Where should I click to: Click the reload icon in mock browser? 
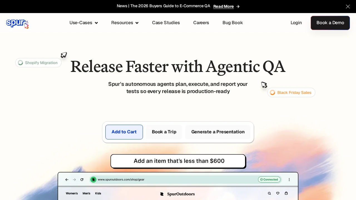[82, 180]
